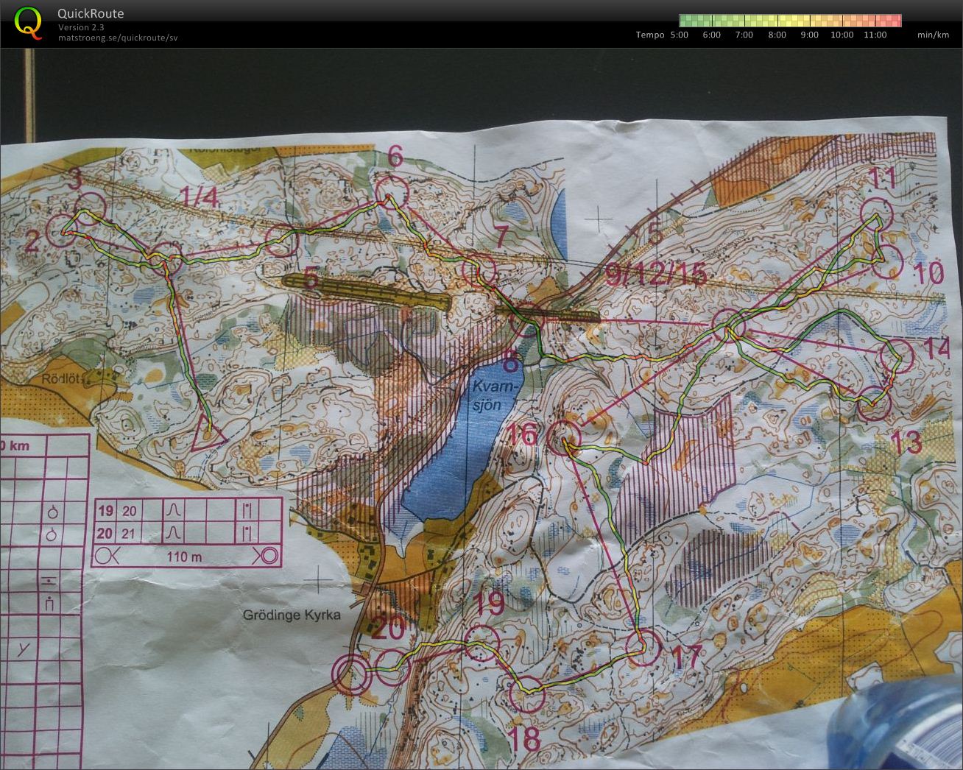Click the 7:00 tempo scale value

tap(744, 35)
